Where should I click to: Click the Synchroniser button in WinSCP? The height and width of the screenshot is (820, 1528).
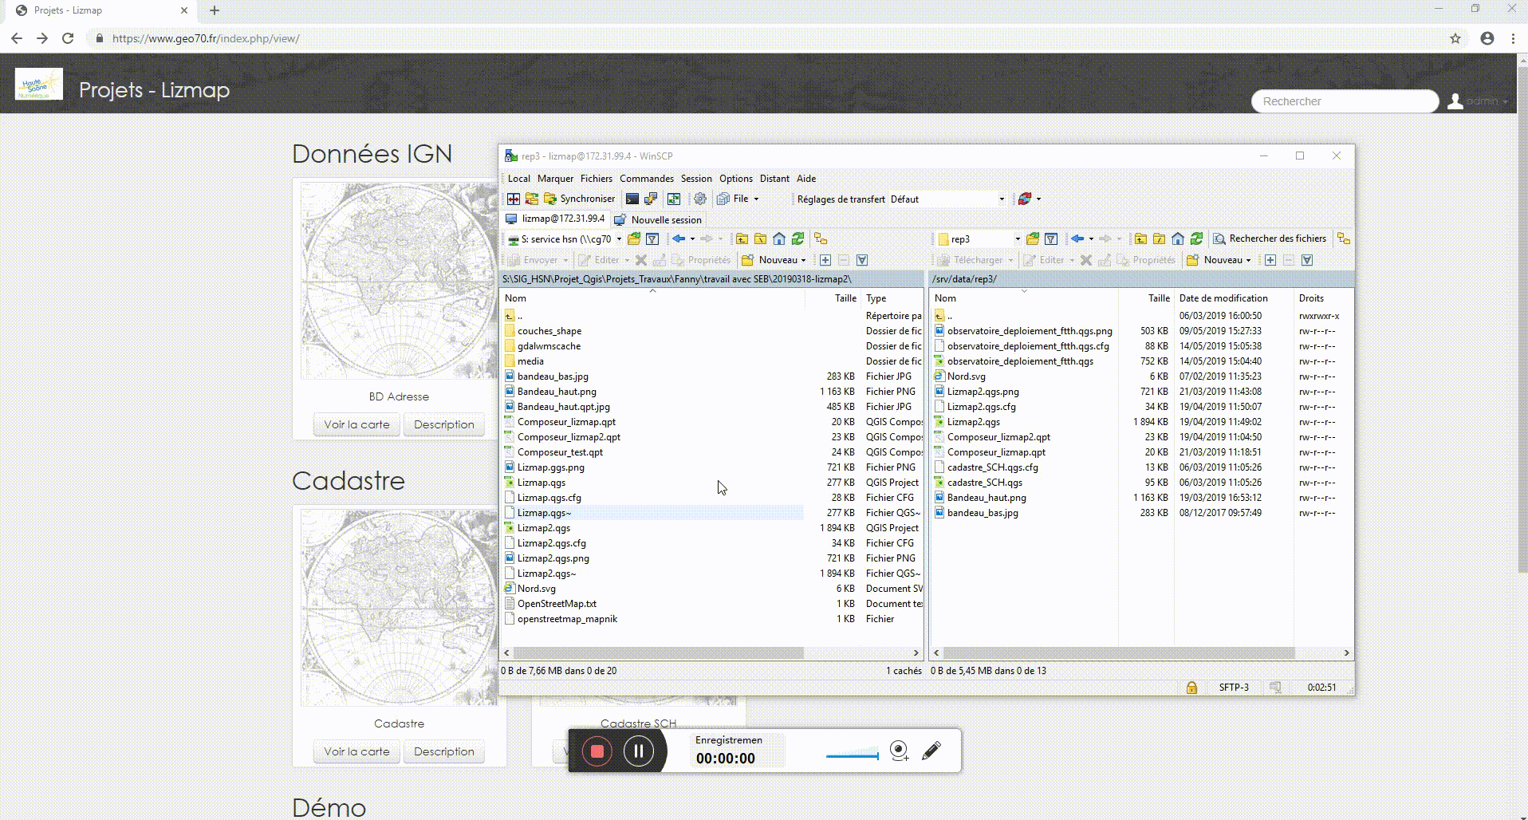(x=580, y=199)
